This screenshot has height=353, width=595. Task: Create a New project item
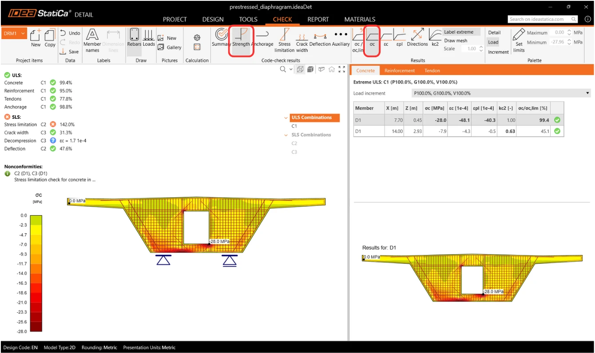pyautogui.click(x=36, y=38)
